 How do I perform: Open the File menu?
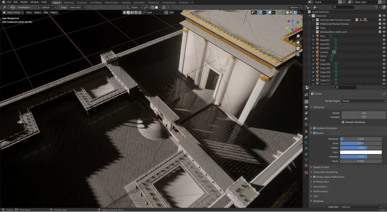(x=9, y=2)
